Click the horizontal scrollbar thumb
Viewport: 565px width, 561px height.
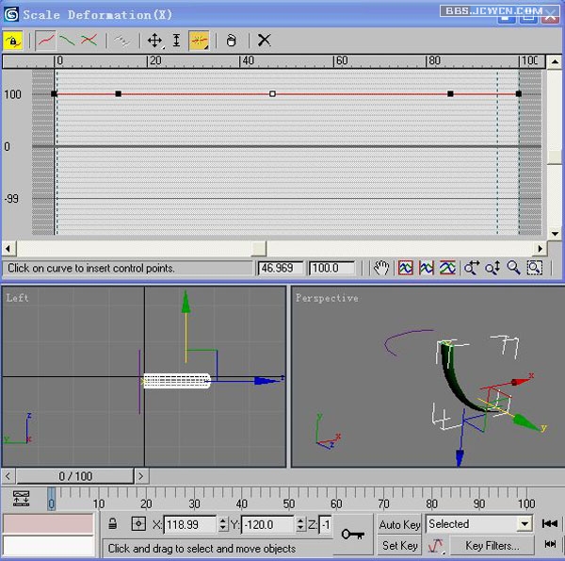[x=259, y=248]
